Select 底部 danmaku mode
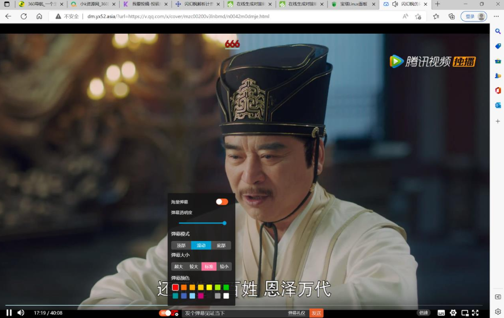Screen dimensions: 504x318 coord(221,245)
